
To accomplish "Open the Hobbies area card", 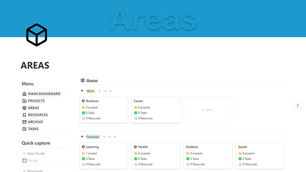I will [208, 156].
